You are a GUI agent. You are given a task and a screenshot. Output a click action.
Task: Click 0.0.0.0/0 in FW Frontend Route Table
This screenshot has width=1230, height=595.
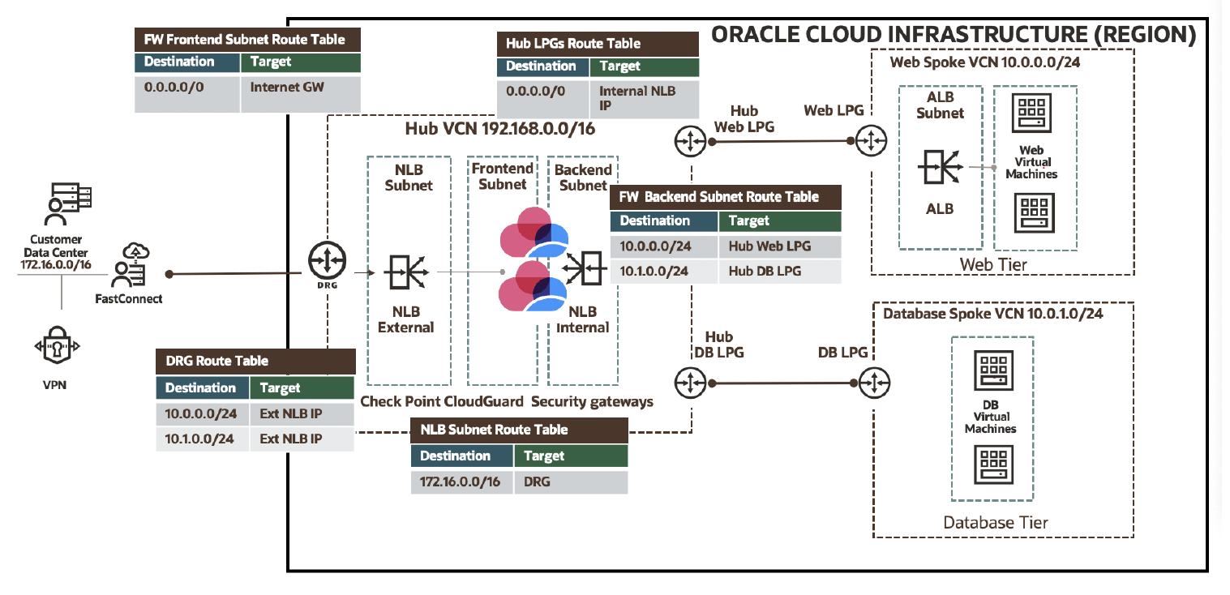coord(187,92)
